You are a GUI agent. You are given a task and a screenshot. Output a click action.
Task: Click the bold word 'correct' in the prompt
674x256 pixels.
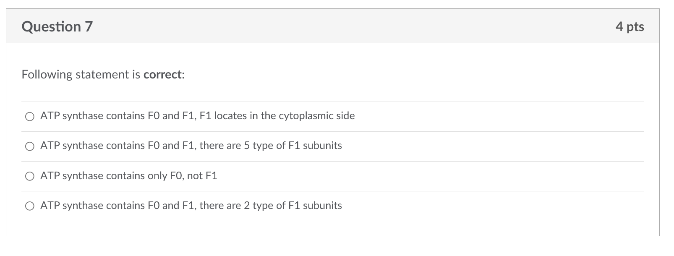(162, 74)
